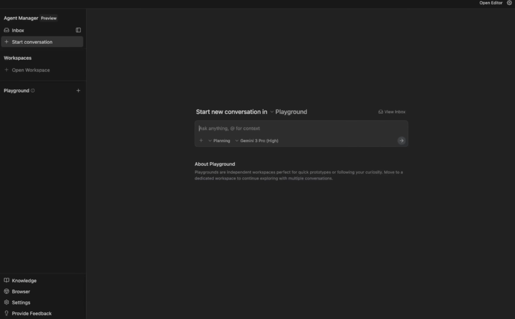Open the View Inbox link
Screen dimensions: 515x319
[x=392, y=112]
